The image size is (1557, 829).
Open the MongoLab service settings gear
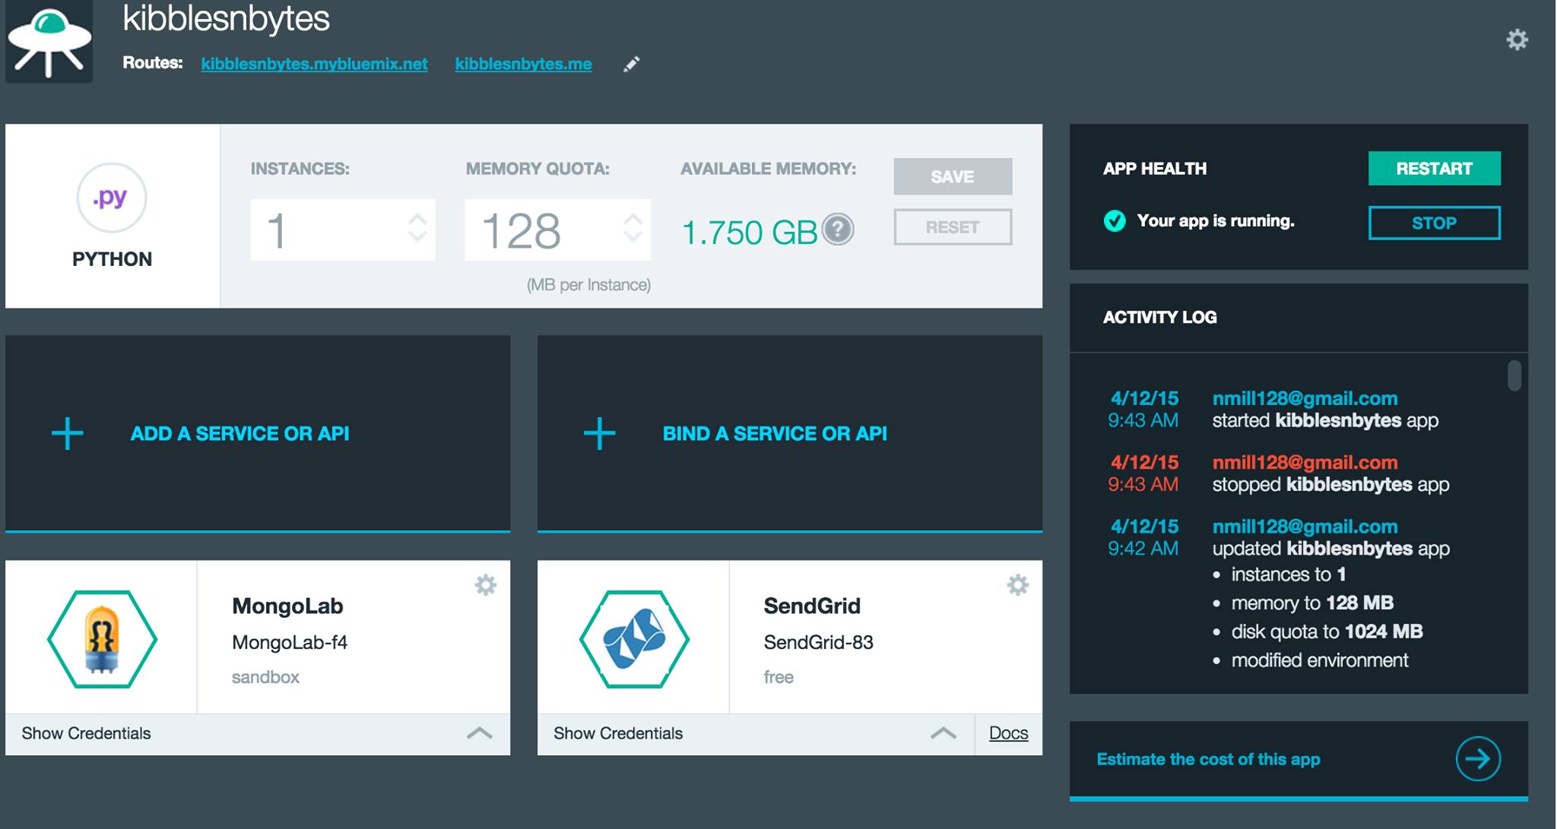[x=486, y=585]
